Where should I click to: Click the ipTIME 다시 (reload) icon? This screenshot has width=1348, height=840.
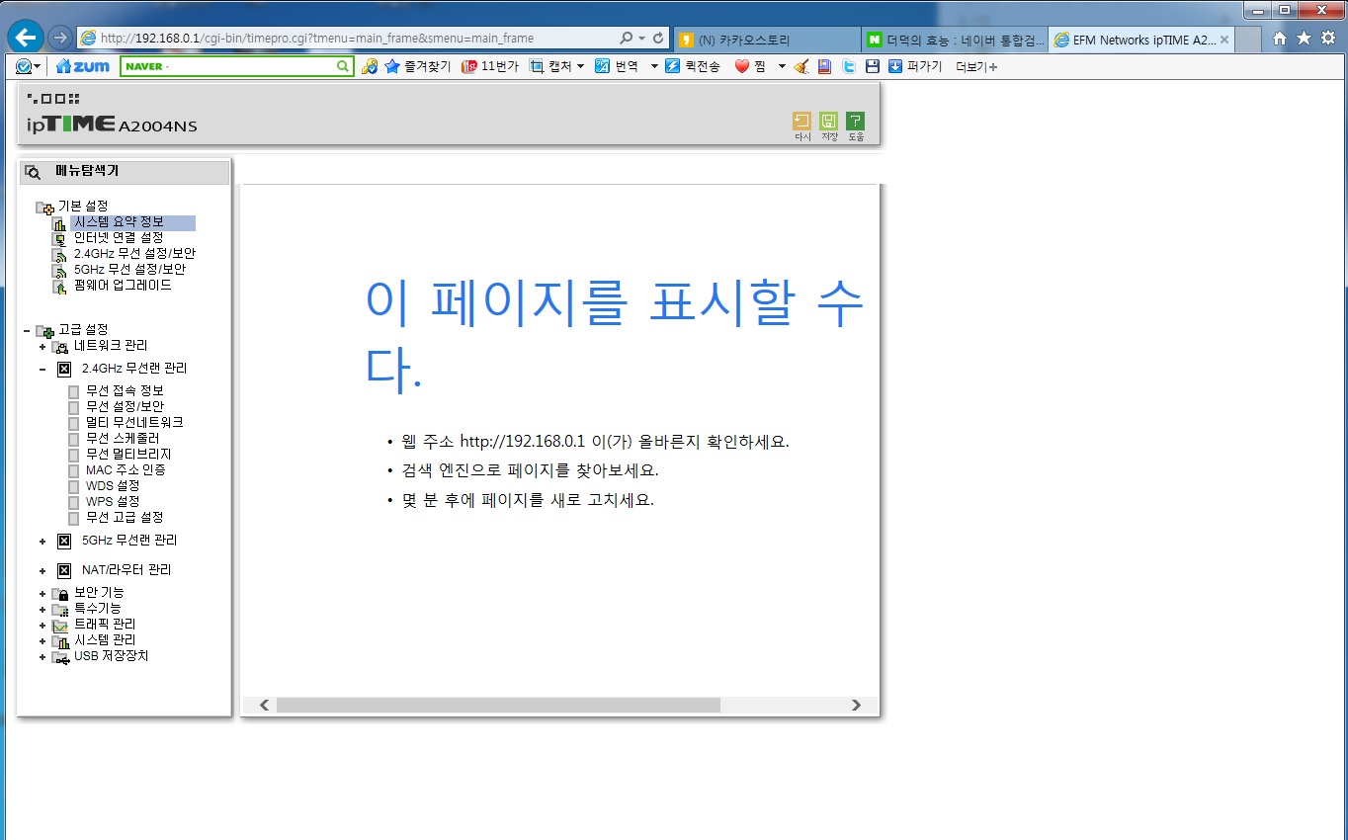(801, 122)
